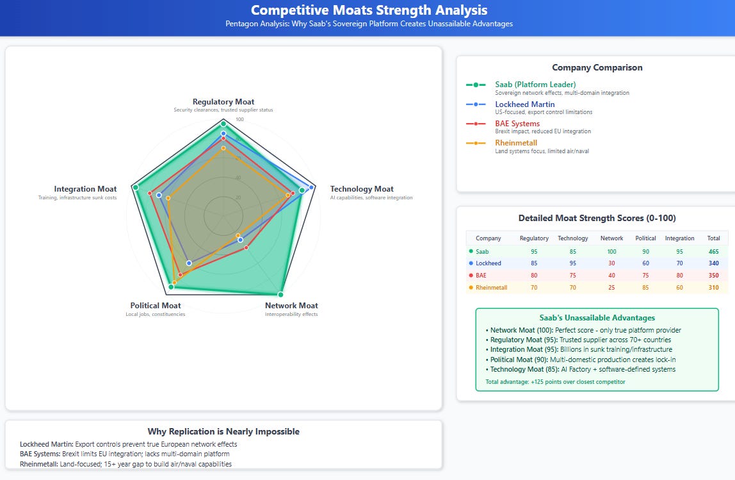Click the Rheinmetall legend entry

[528, 146]
